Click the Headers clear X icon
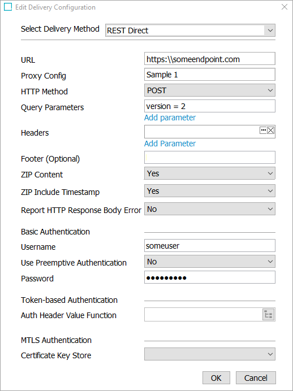 (270, 130)
